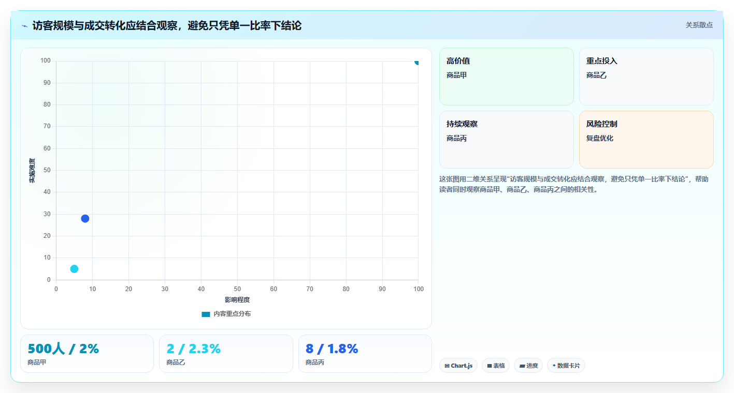This screenshot has height=393, width=734.
Task: Click the 8 / 1.8% 商品丙 stat card
Action: click(x=365, y=354)
